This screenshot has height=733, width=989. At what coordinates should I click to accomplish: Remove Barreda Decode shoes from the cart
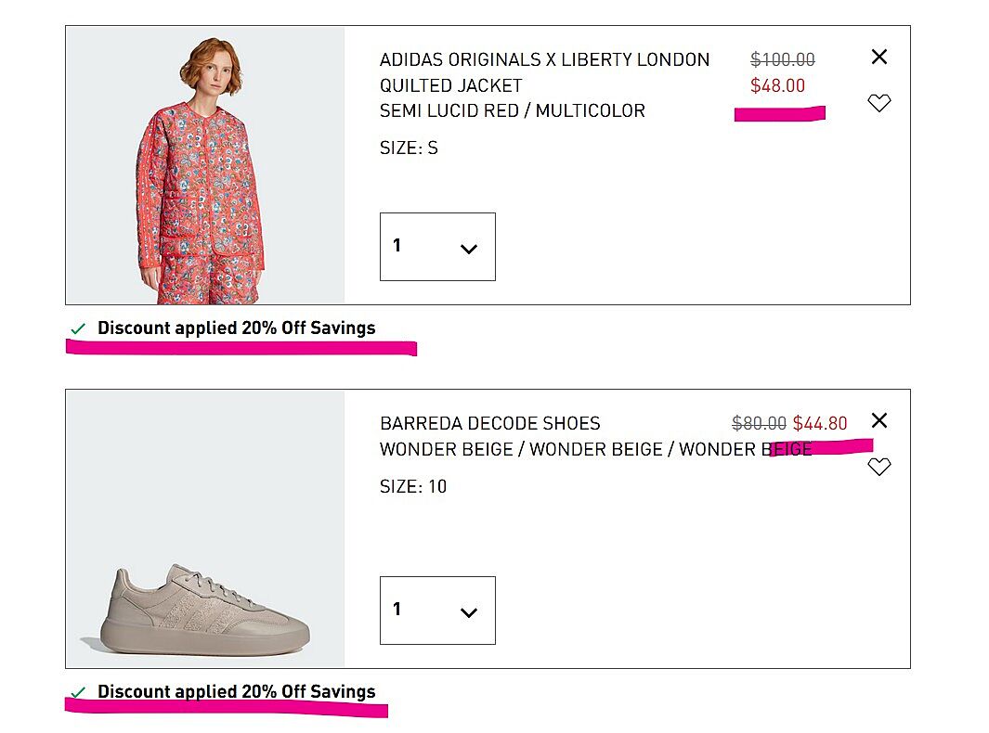(x=878, y=420)
